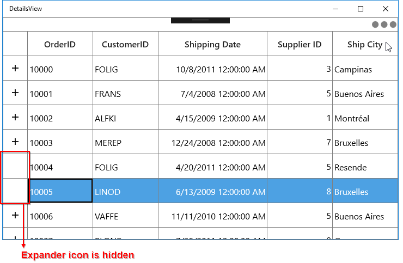Click the dark debug toolbar handle
The height and width of the screenshot is (263, 403).
[200, 21]
